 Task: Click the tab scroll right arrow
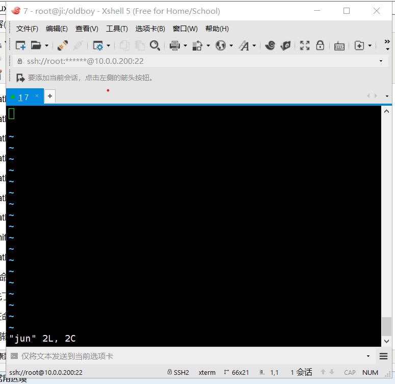[376, 95]
